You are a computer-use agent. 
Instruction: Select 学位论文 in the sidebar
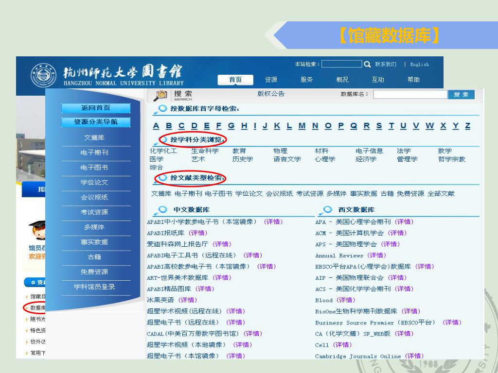[x=94, y=183]
